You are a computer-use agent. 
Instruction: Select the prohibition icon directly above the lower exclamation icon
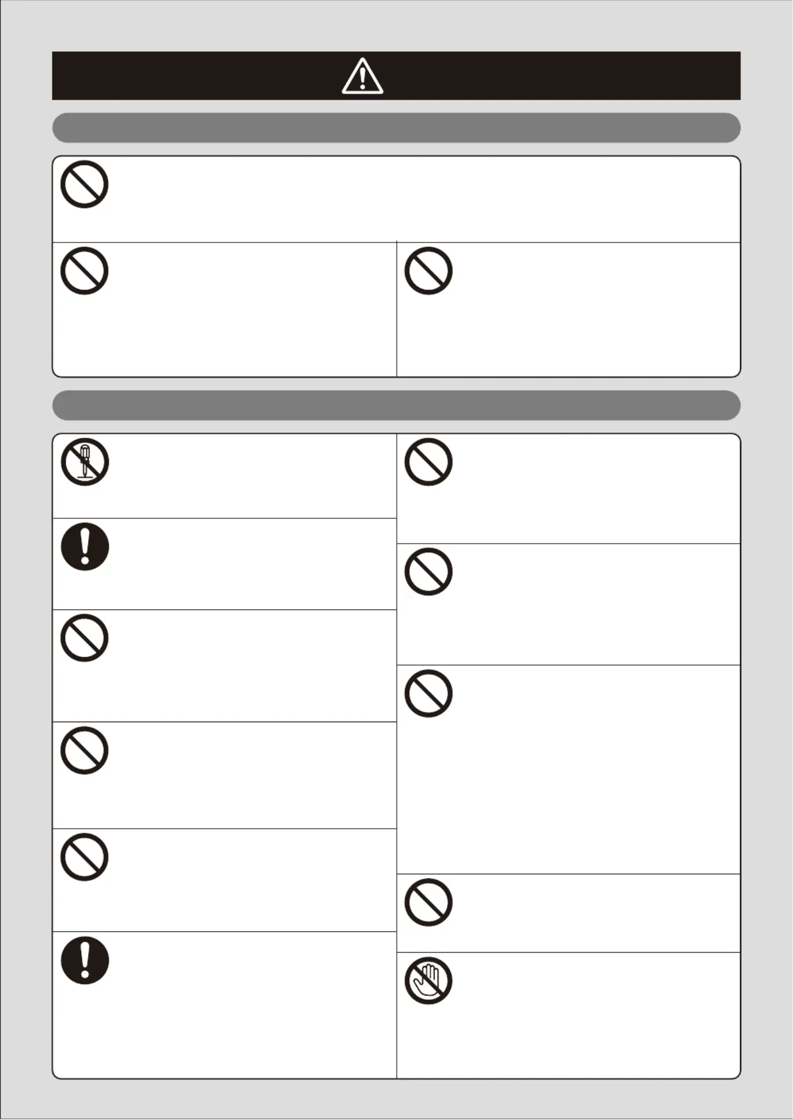pyautogui.click(x=85, y=857)
